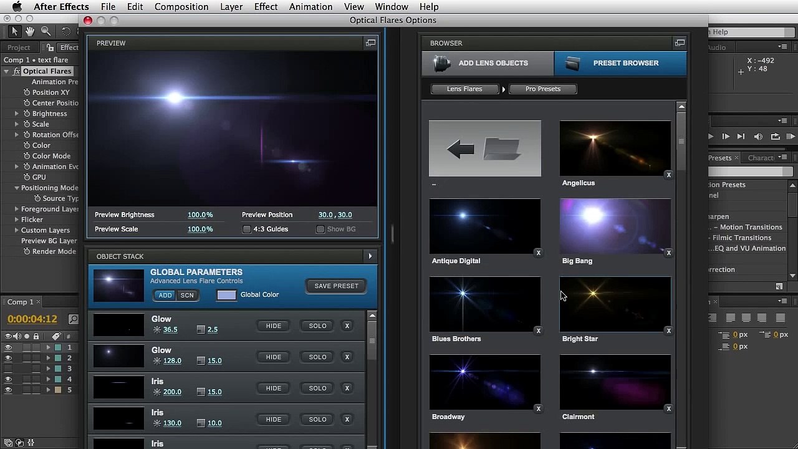Expand the Flicker group
The width and height of the screenshot is (798, 449).
pyautogui.click(x=17, y=220)
